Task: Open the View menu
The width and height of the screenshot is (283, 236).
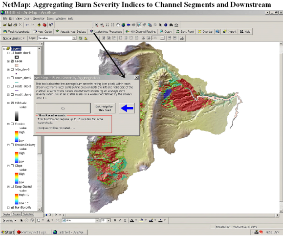Action: [x=19, y=19]
